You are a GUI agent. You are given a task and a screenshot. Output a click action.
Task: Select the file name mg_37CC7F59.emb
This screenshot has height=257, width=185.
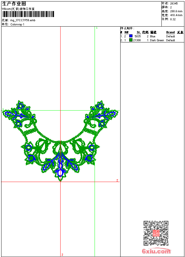point(23,20)
